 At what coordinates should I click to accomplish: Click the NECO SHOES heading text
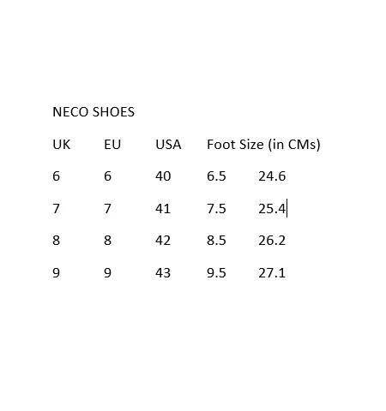coord(93,112)
